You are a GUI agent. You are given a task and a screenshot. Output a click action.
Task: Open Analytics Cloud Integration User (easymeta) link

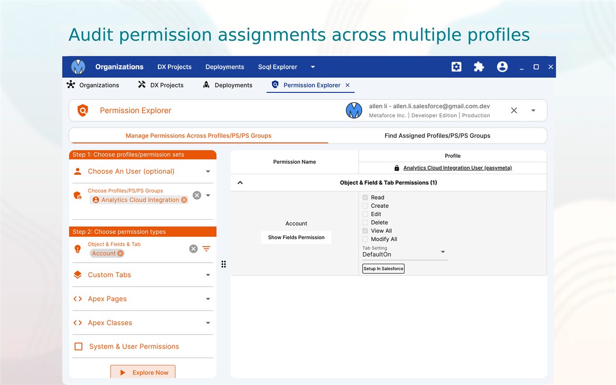click(x=457, y=168)
